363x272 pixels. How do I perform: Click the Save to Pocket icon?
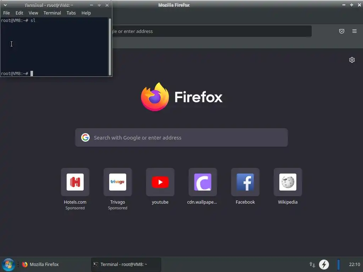tap(342, 31)
